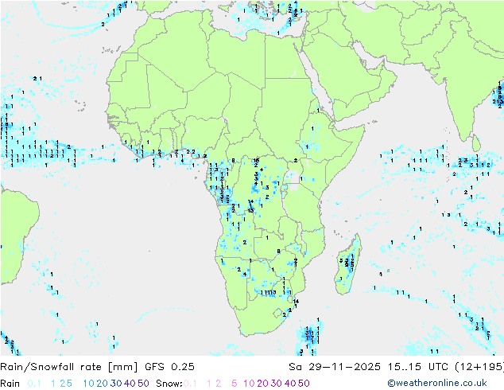Click the "(12+195)" forecast run label

[x=479, y=367]
